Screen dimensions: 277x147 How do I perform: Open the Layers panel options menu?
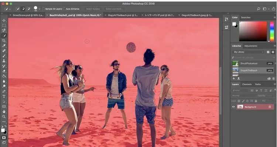[275, 84]
